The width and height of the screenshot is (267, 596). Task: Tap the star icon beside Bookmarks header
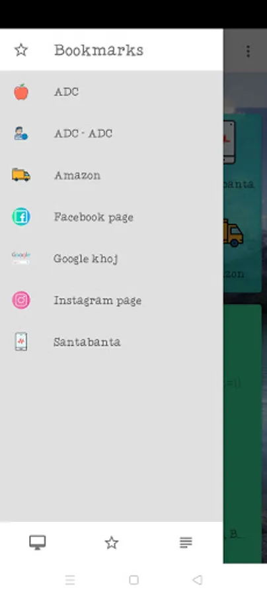21,50
